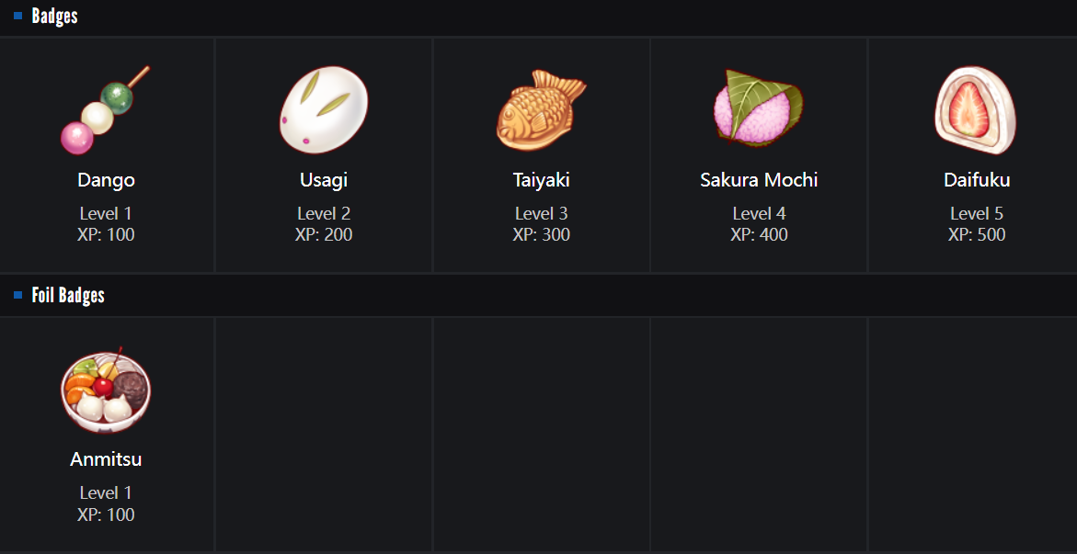Open the Usagi badge name link
The height and width of the screenshot is (554, 1077).
click(324, 180)
